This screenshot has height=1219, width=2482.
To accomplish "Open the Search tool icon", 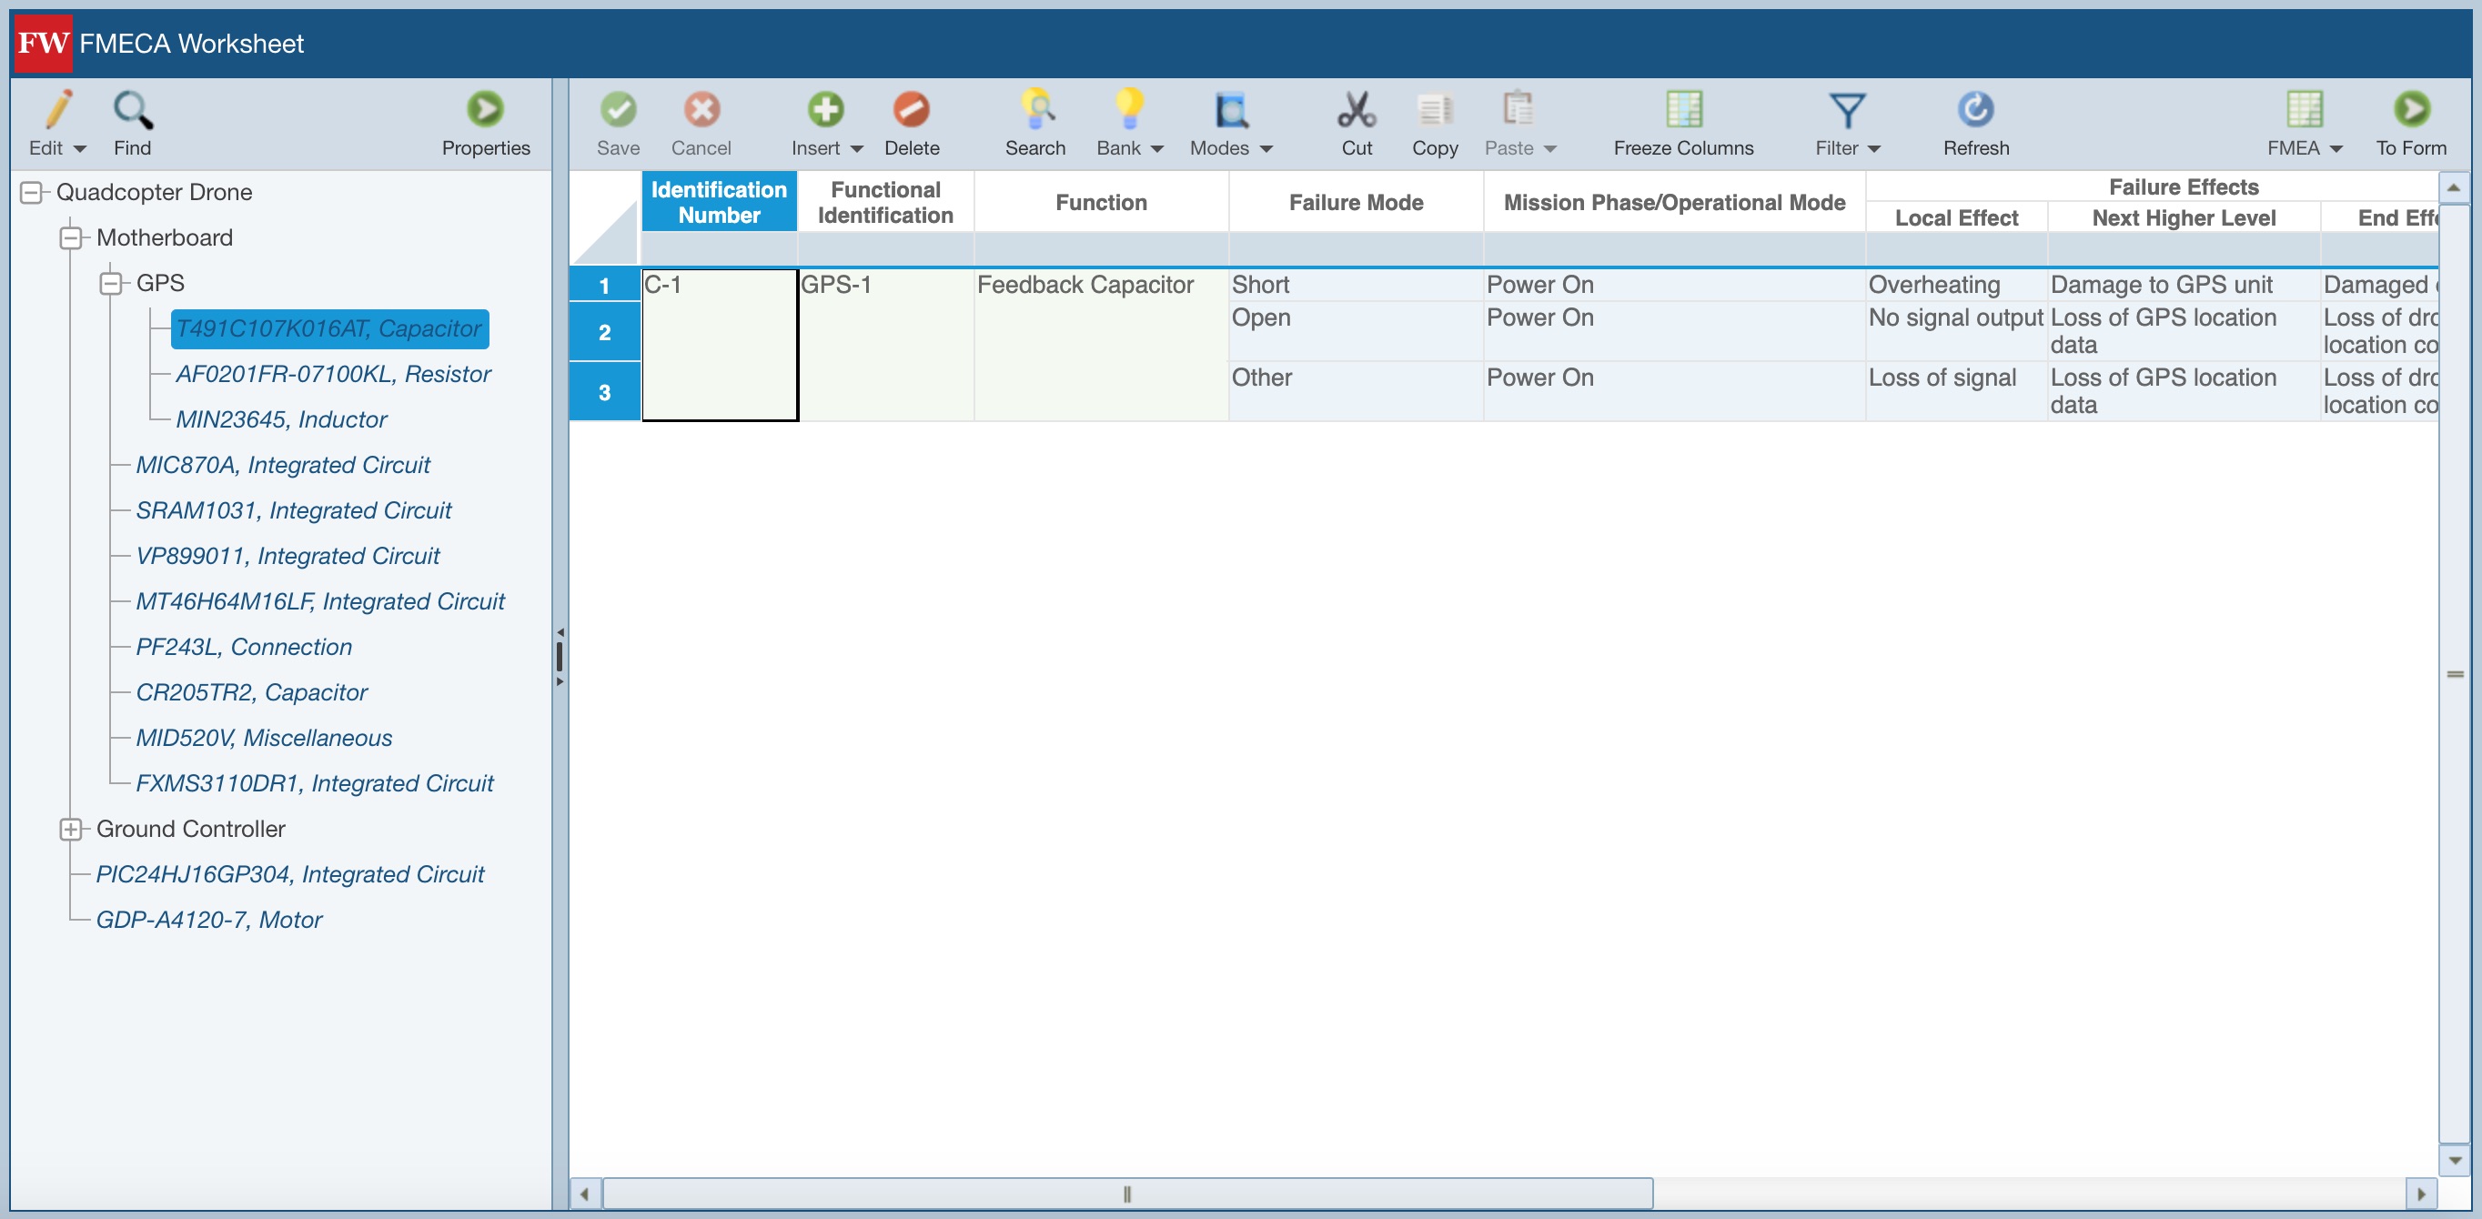I will pyautogui.click(x=1036, y=109).
